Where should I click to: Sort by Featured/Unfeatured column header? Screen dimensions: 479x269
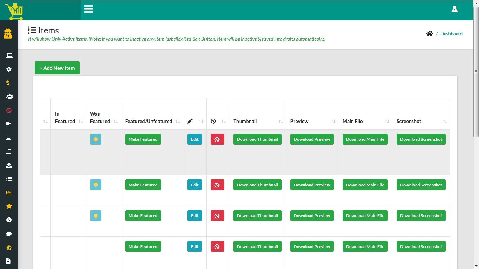pos(151,121)
